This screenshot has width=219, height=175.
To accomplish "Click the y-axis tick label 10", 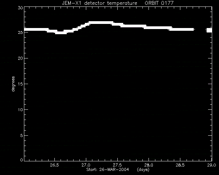I will (x=21, y=110).
